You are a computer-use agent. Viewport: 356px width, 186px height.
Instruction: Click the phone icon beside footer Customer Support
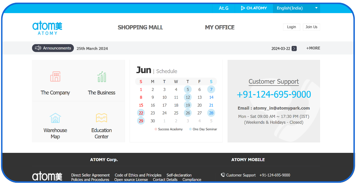223,175
